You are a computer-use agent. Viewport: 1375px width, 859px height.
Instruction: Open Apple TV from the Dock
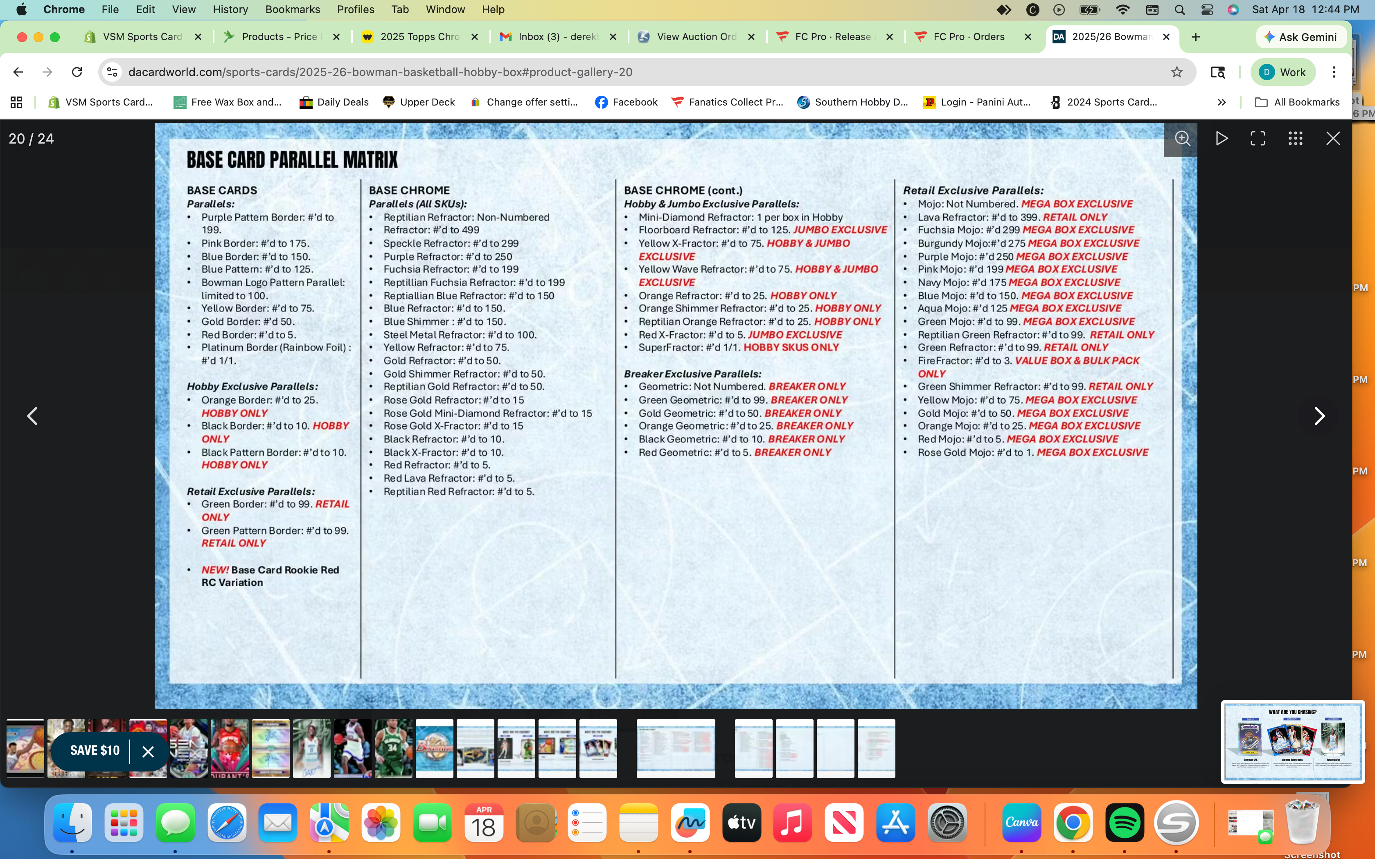click(742, 823)
